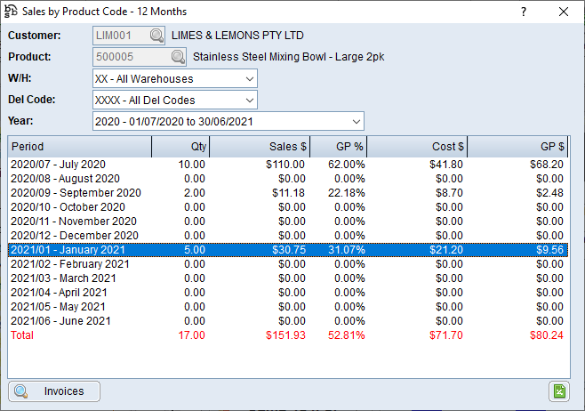Viewport: 585px width, 411px height.
Task: Click the Product code field 500005
Action: coord(129,57)
